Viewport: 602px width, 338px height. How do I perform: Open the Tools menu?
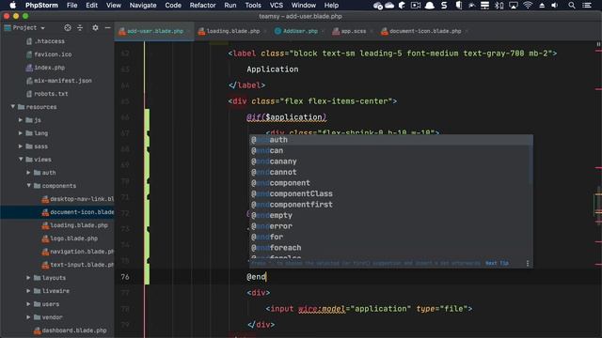[253, 6]
